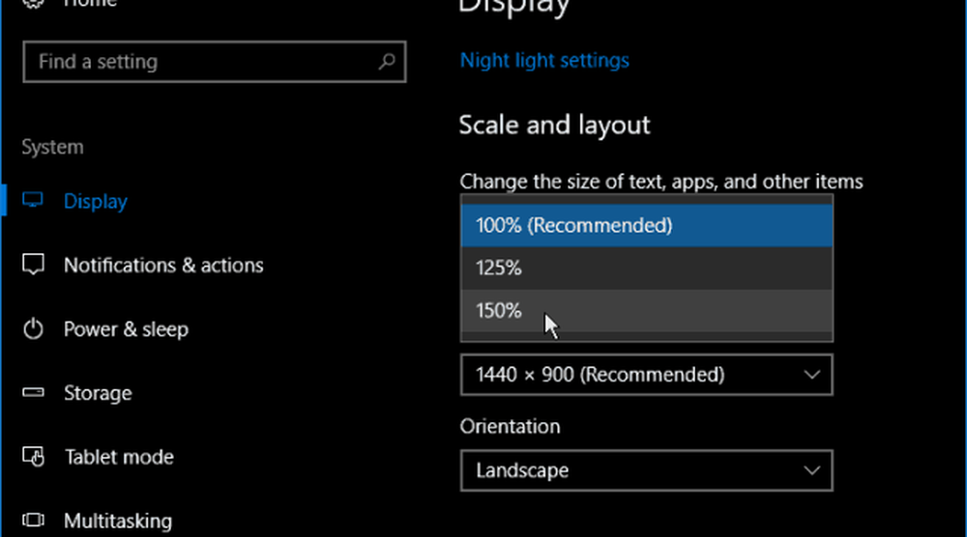Open Night light settings link
Image resolution: width=967 pixels, height=537 pixels.
tap(544, 61)
